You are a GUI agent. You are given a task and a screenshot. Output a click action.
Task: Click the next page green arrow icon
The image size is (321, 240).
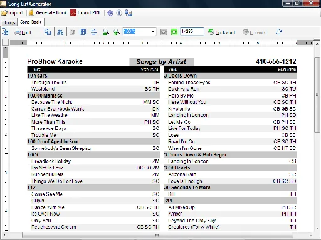174,32
